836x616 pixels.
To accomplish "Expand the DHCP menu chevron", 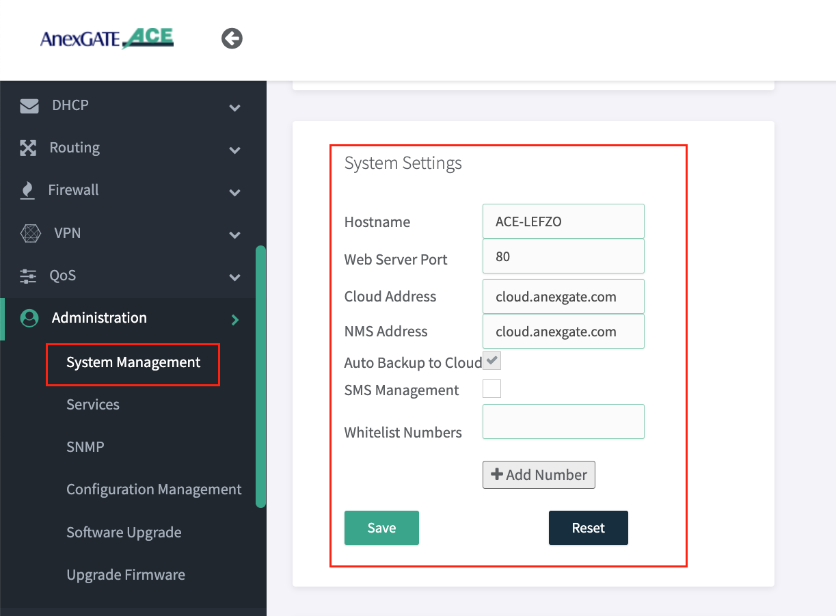I will [x=234, y=107].
